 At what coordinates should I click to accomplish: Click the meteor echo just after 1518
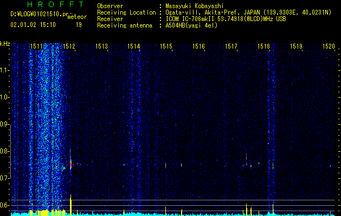(273, 166)
